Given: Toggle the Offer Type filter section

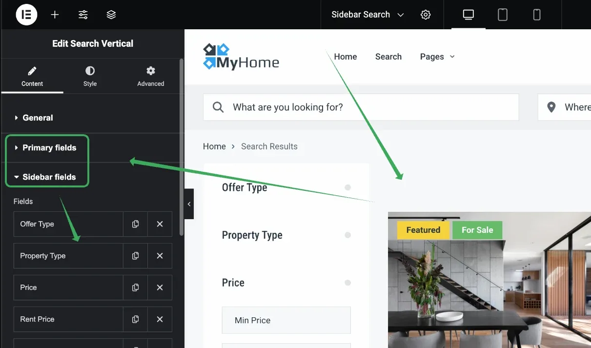Looking at the screenshot, I should tap(286, 187).
